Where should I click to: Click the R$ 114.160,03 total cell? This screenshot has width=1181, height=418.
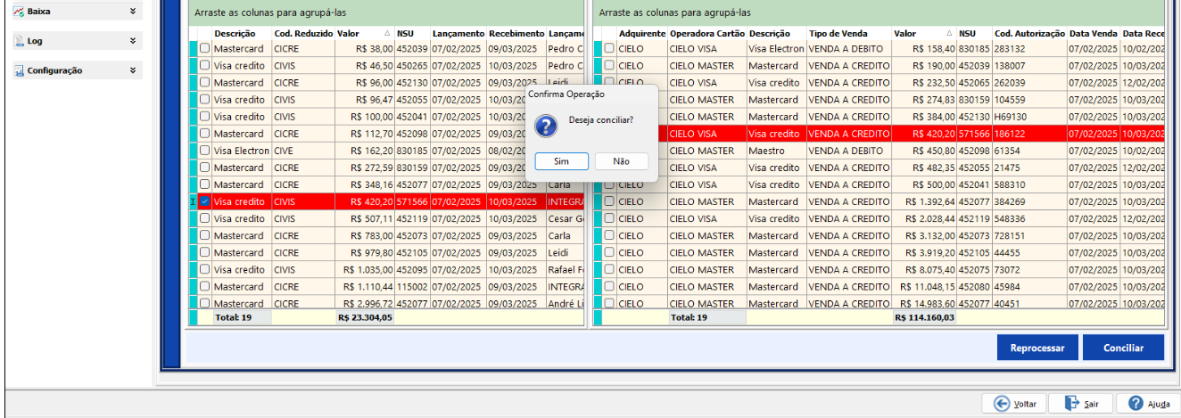click(923, 317)
